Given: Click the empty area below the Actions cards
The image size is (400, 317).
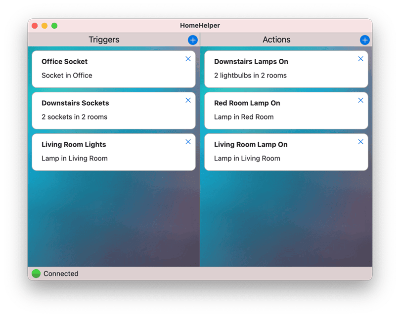Looking at the screenshot, I should point(286,217).
